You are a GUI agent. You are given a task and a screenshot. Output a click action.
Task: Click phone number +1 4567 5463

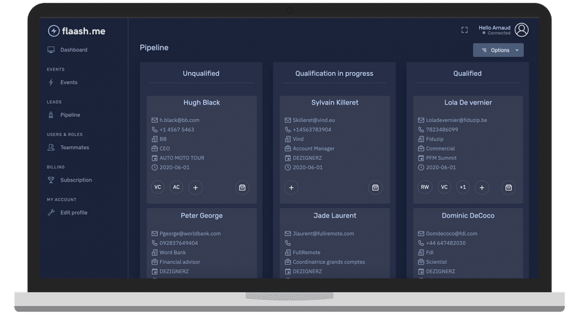[177, 130]
